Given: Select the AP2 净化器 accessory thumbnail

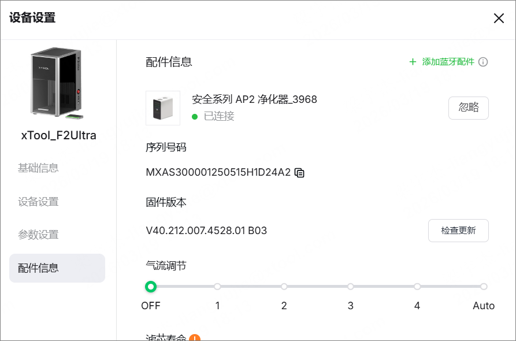Looking at the screenshot, I should (163, 108).
